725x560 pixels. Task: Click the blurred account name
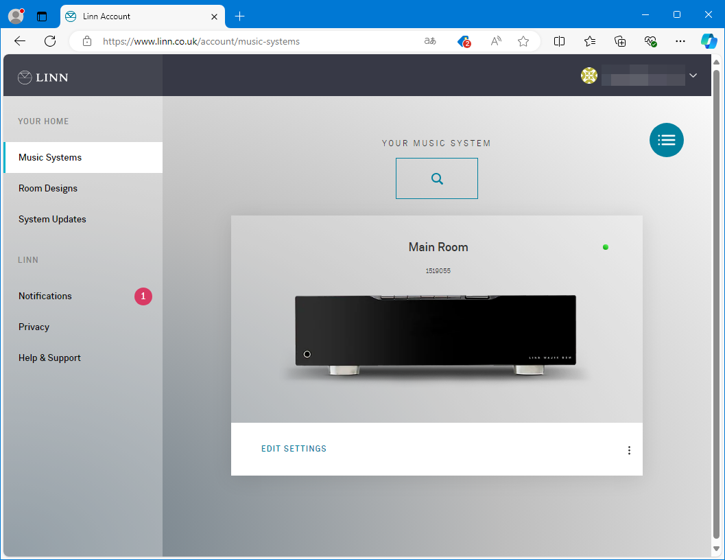pos(643,75)
